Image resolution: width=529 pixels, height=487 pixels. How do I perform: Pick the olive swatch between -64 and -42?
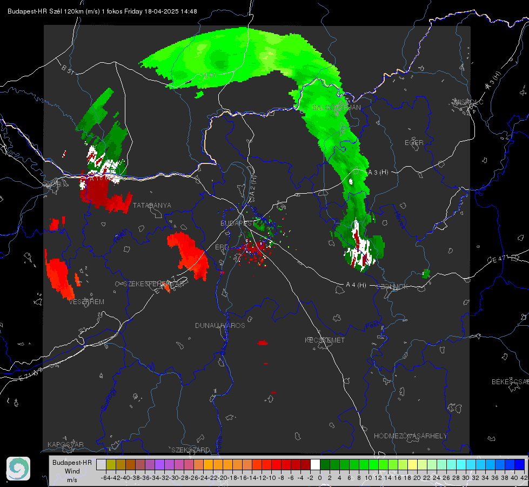click(x=111, y=464)
